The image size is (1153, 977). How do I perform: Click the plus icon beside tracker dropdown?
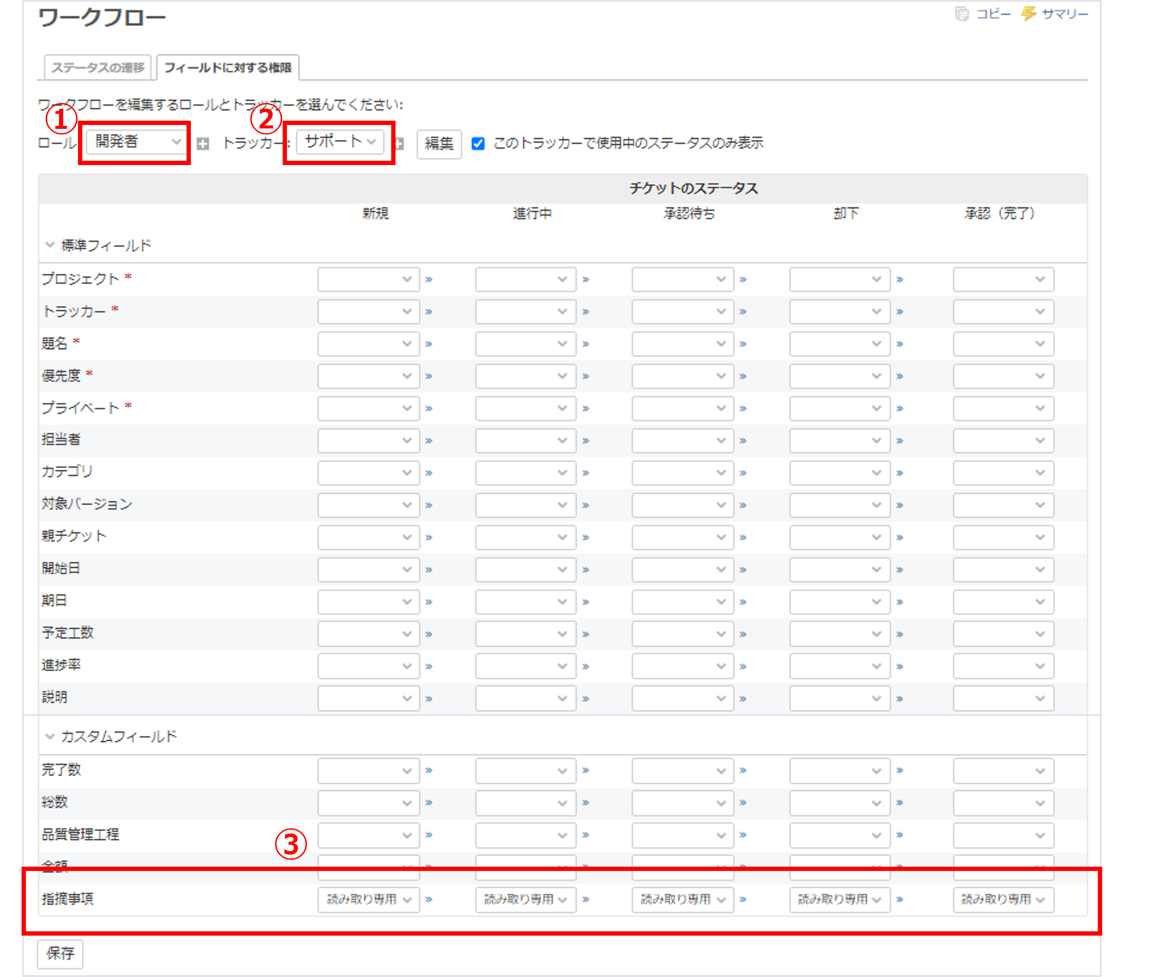coord(399,144)
